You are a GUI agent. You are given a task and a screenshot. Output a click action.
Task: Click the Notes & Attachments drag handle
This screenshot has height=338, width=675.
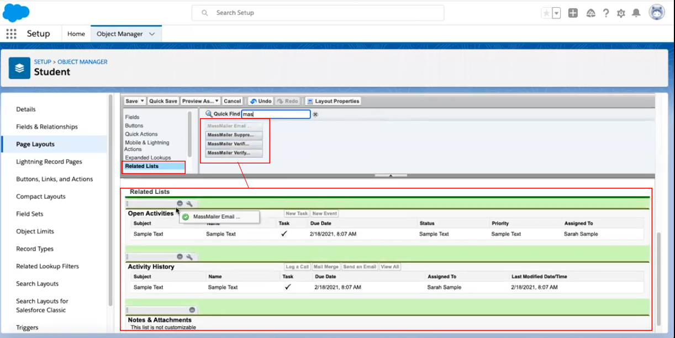pyautogui.click(x=128, y=310)
